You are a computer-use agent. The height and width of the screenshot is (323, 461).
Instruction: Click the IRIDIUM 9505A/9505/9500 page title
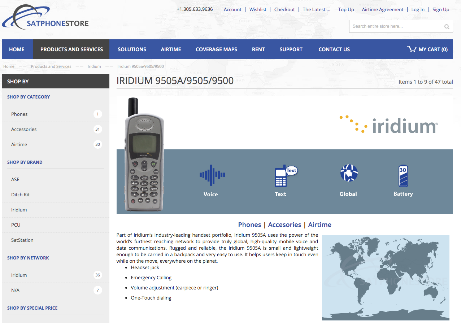click(175, 81)
